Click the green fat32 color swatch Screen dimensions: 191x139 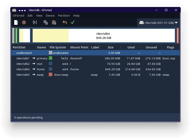coord(51,58)
